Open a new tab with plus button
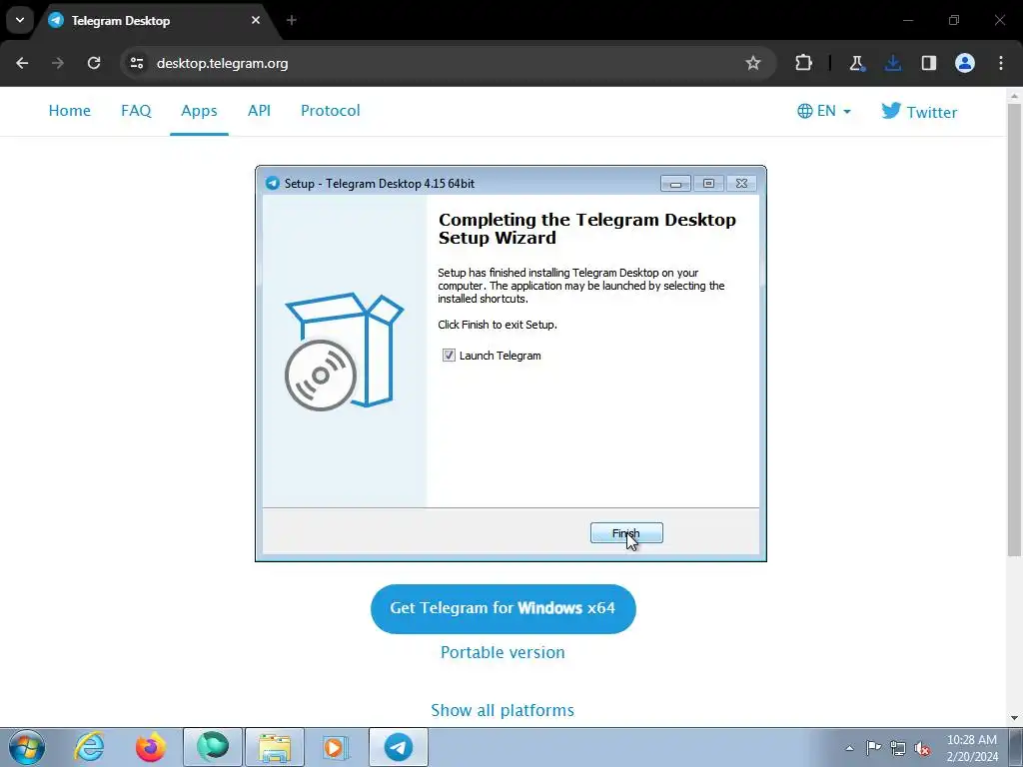 click(x=292, y=20)
